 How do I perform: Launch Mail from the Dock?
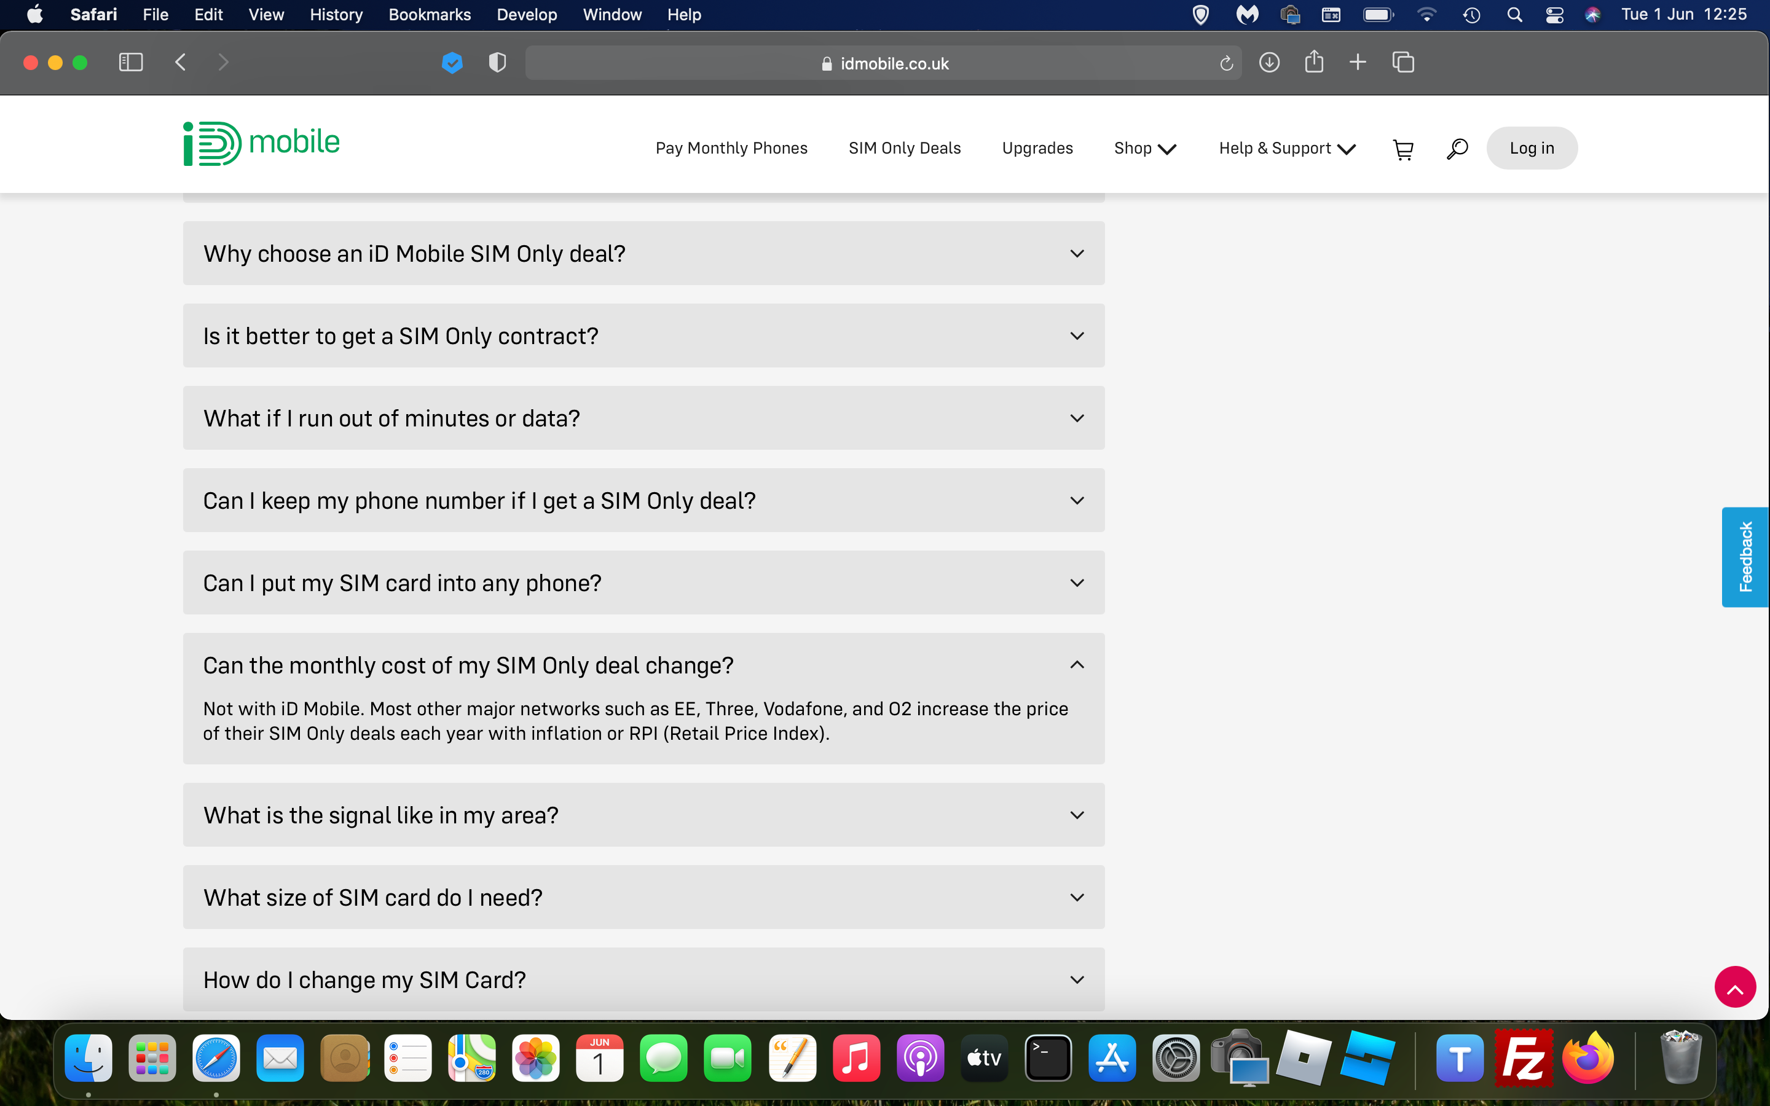pos(280,1057)
